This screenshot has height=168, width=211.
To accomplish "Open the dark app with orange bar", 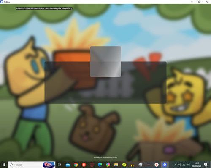I will (149, 165).
